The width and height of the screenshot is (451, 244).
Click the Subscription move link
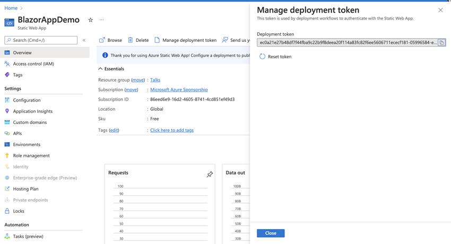click(x=131, y=90)
